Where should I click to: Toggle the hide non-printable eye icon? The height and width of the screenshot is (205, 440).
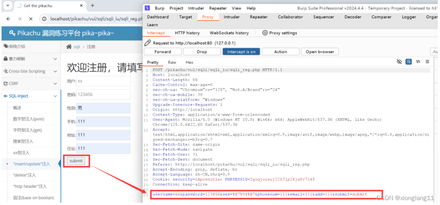pos(399,61)
